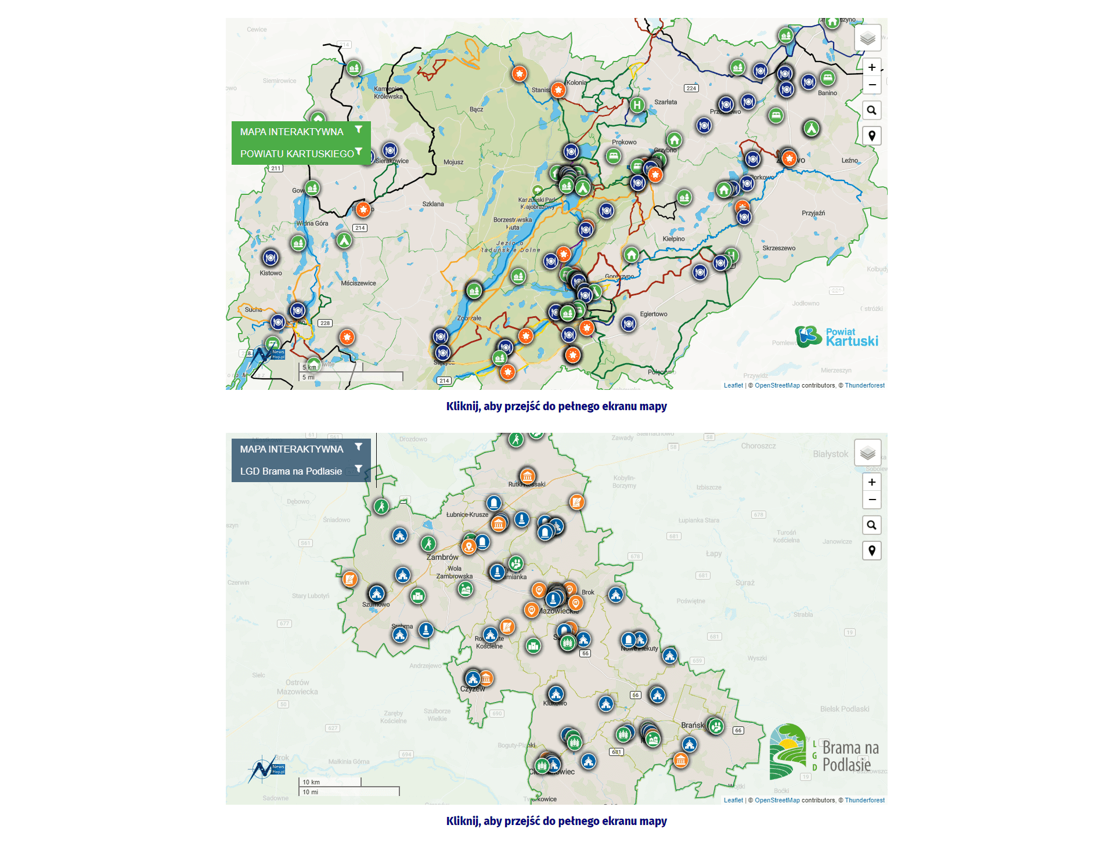Click full-screen link below the Podlasie map
The image size is (1114, 843).
(x=556, y=821)
